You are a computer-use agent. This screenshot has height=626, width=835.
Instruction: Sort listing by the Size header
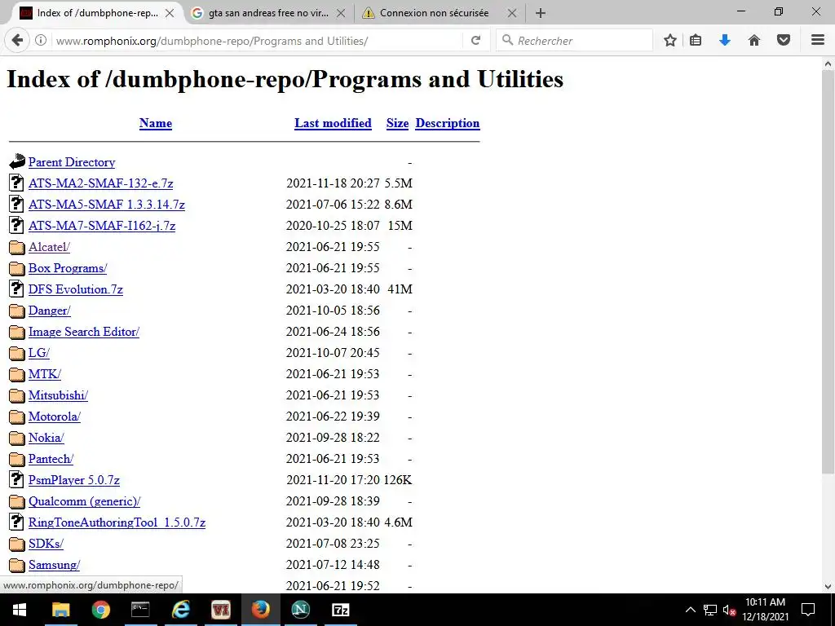397,123
